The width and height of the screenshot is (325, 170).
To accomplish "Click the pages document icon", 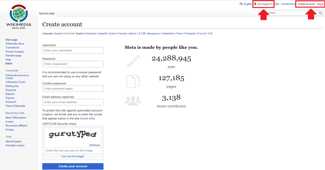I will [x=133, y=82].
